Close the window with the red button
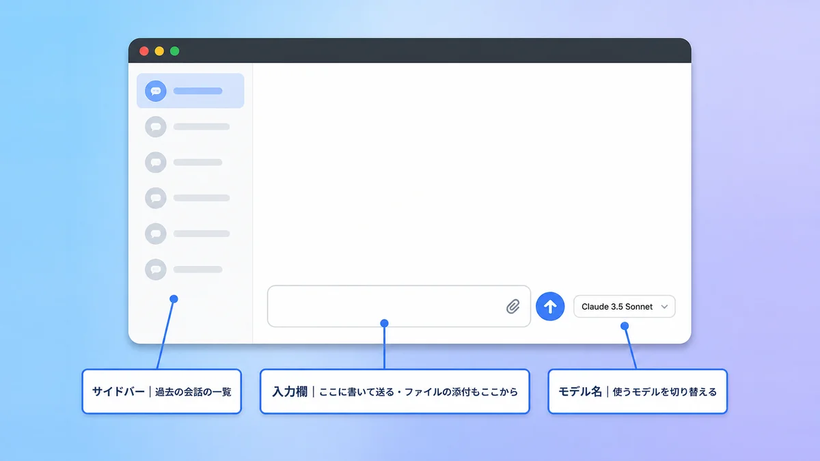Screen dimensions: 820x461 (144, 51)
